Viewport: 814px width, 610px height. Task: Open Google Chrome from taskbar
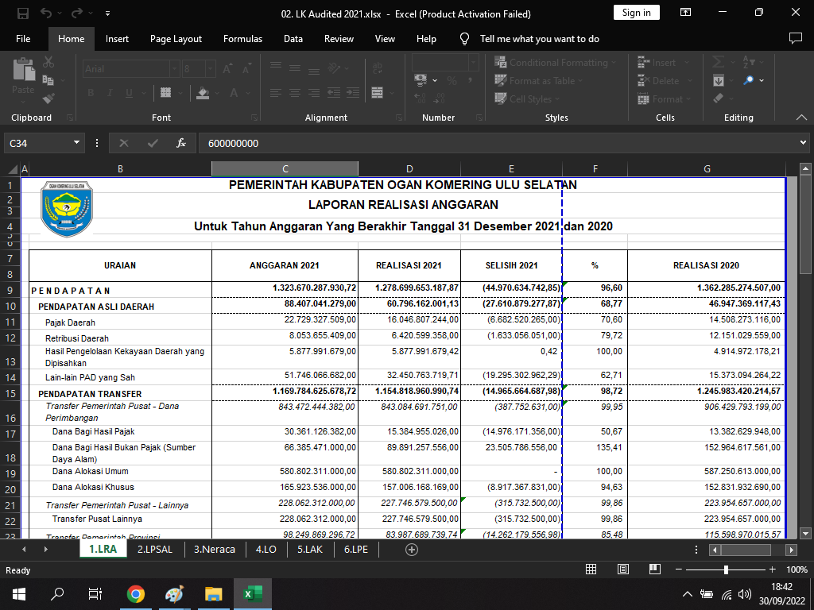click(136, 593)
